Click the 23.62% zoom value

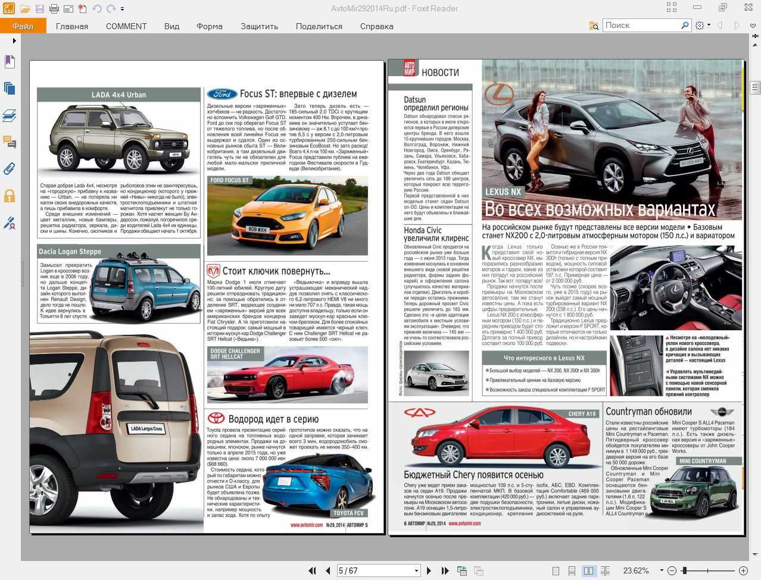[x=636, y=570]
